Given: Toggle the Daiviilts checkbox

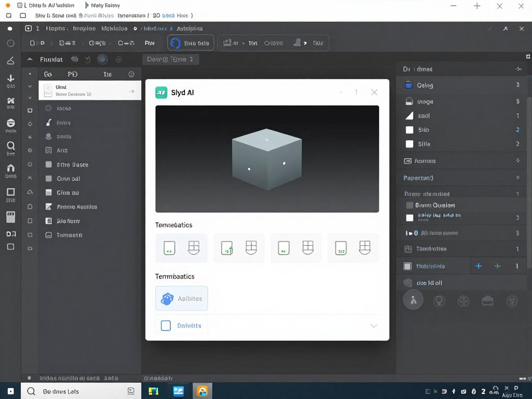Looking at the screenshot, I should pos(166,326).
